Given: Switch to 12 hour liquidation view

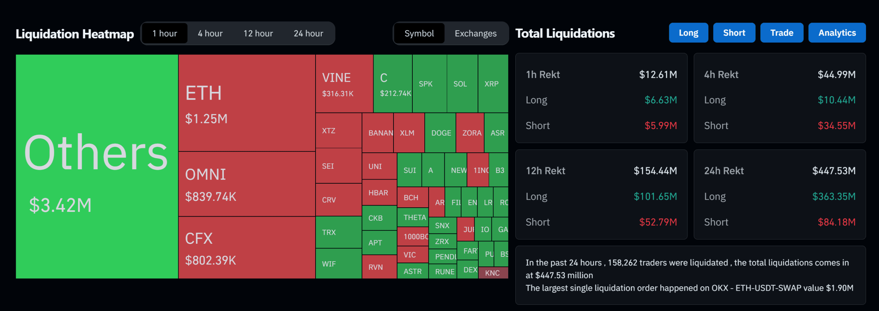Looking at the screenshot, I should pyautogui.click(x=258, y=33).
